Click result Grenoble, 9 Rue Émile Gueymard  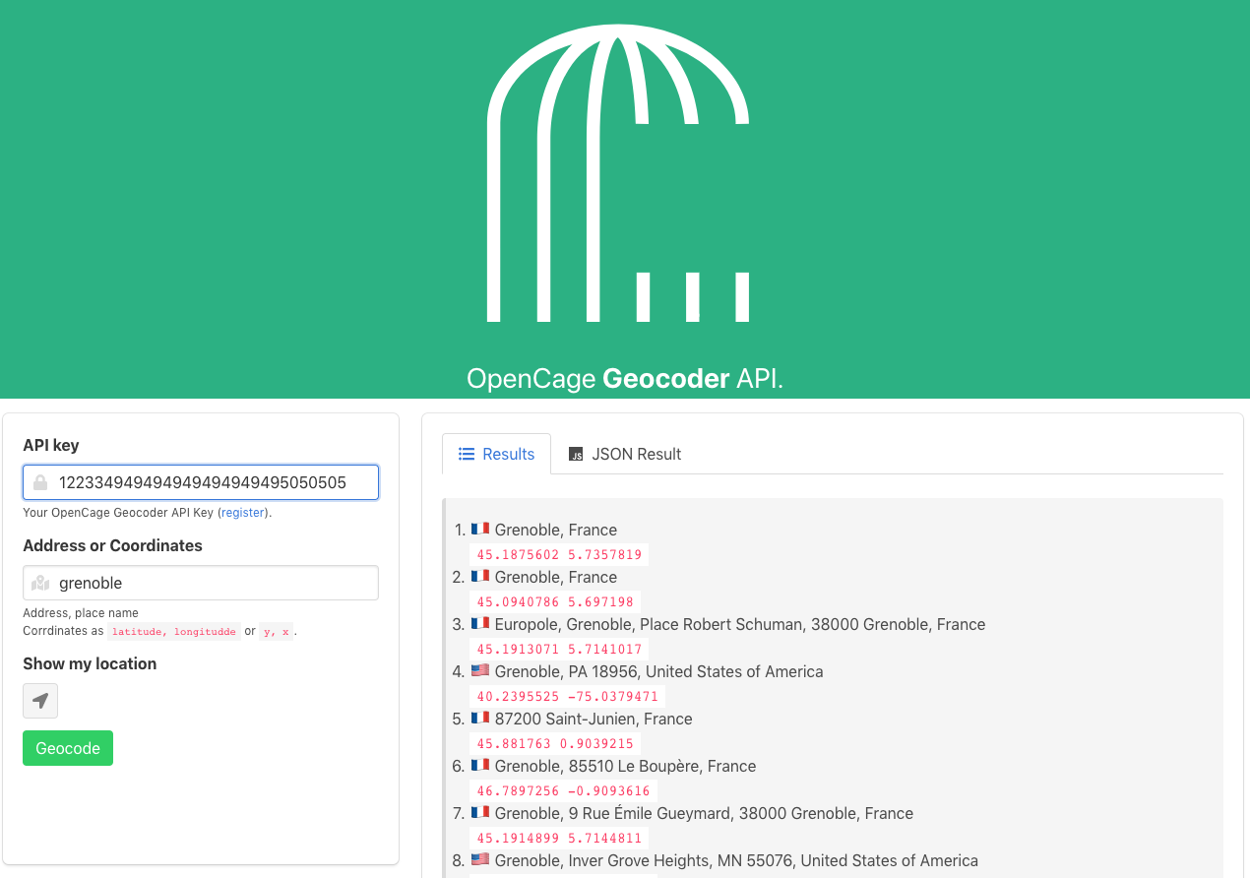tap(704, 813)
